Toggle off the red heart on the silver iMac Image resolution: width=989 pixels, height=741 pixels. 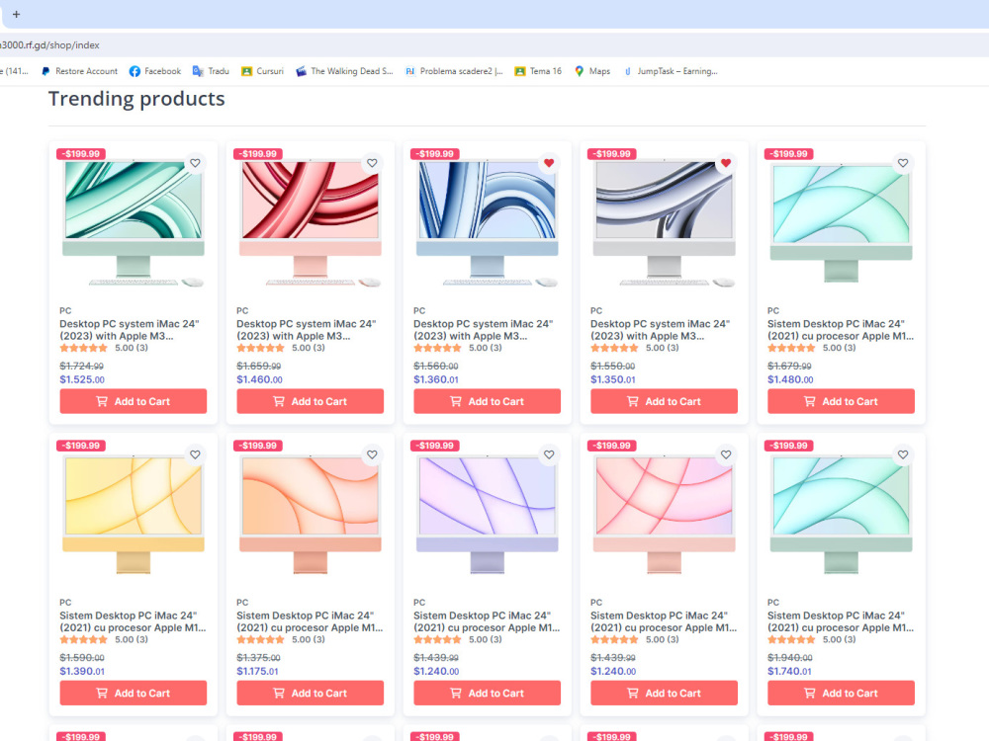pos(726,162)
